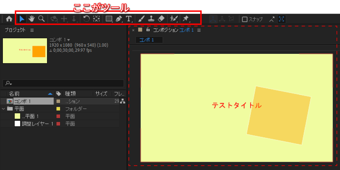Viewport: 340px width, 170px height.
Task: Click the yellow label swatch of 平面 folder
Action: tap(59, 109)
